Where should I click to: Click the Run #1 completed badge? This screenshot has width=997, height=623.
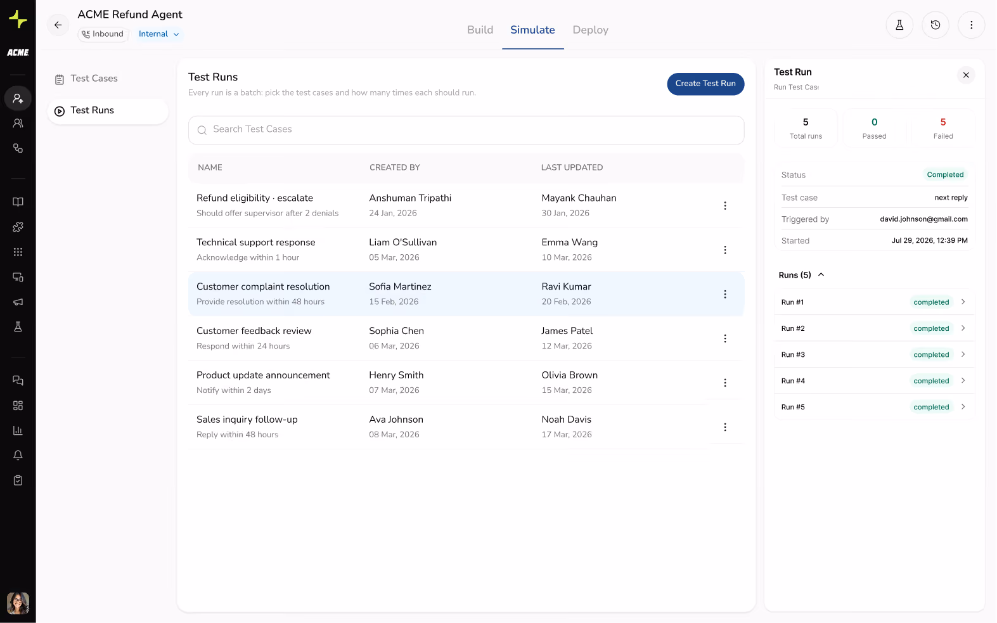click(x=931, y=302)
